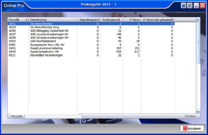Select row A051
The width and height of the screenshot is (208, 135).
pos(91,24)
